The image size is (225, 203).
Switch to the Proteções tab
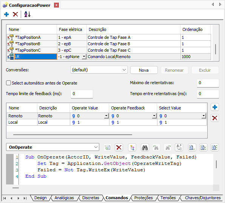(x=143, y=198)
